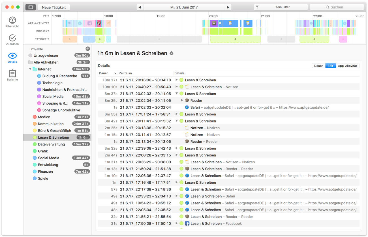
Task: Click the Safari icon in the 48s row
Action: (x=187, y=210)
